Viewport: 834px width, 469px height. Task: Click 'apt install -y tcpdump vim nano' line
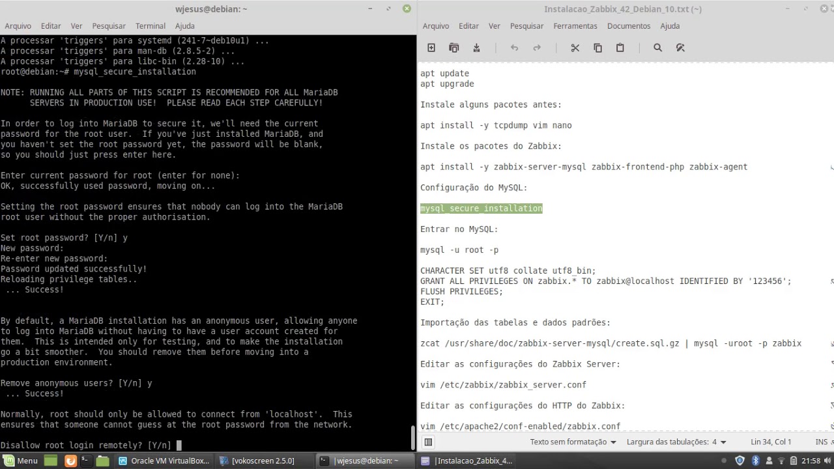[x=496, y=126]
